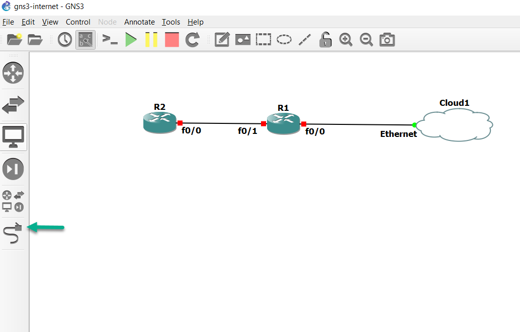Click the Cloud1 label text
520x332 pixels.
pyautogui.click(x=454, y=103)
